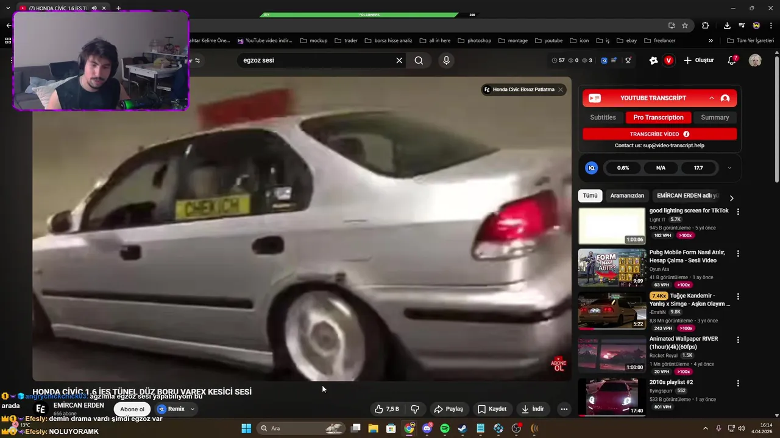Open File Explorer from the taskbar

373,428
